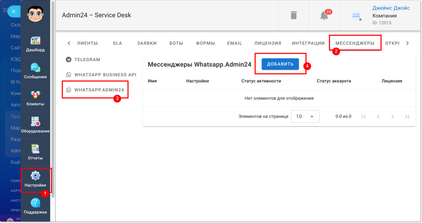Switch to the ЛИЦЕНЗИЯ tab
Screen dimensions: 422x223
[x=268, y=43]
